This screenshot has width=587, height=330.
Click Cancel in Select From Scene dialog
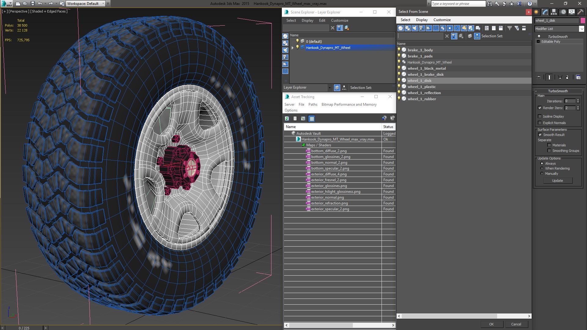pyautogui.click(x=516, y=324)
